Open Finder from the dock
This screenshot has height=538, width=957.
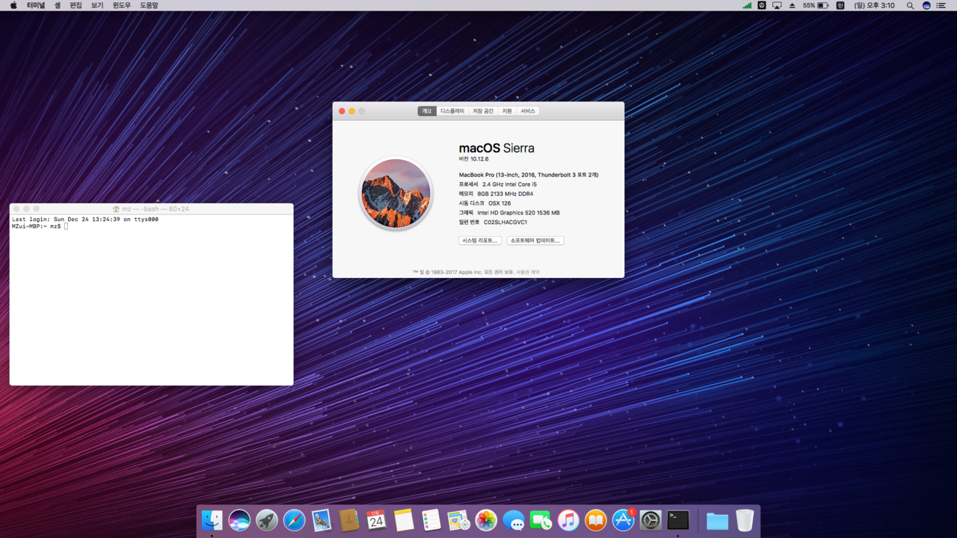[x=212, y=520]
